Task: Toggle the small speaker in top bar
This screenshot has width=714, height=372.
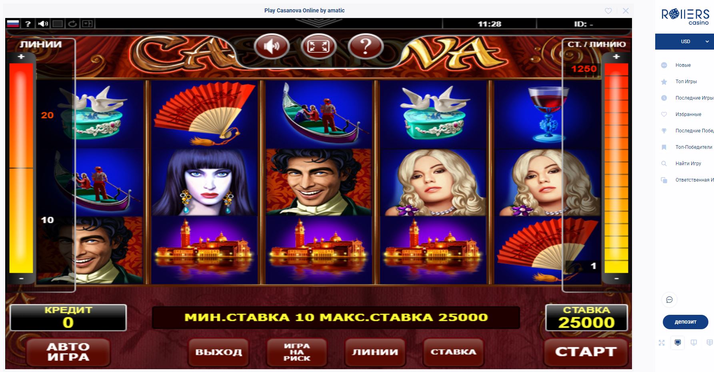Action: tap(43, 24)
